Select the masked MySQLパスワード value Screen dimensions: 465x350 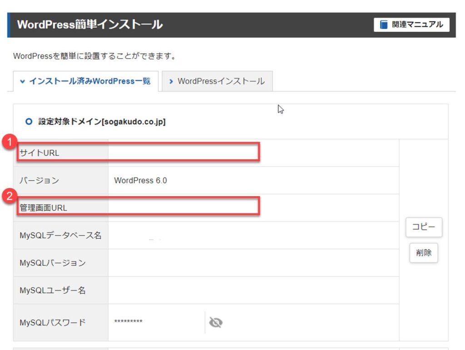[x=128, y=321]
